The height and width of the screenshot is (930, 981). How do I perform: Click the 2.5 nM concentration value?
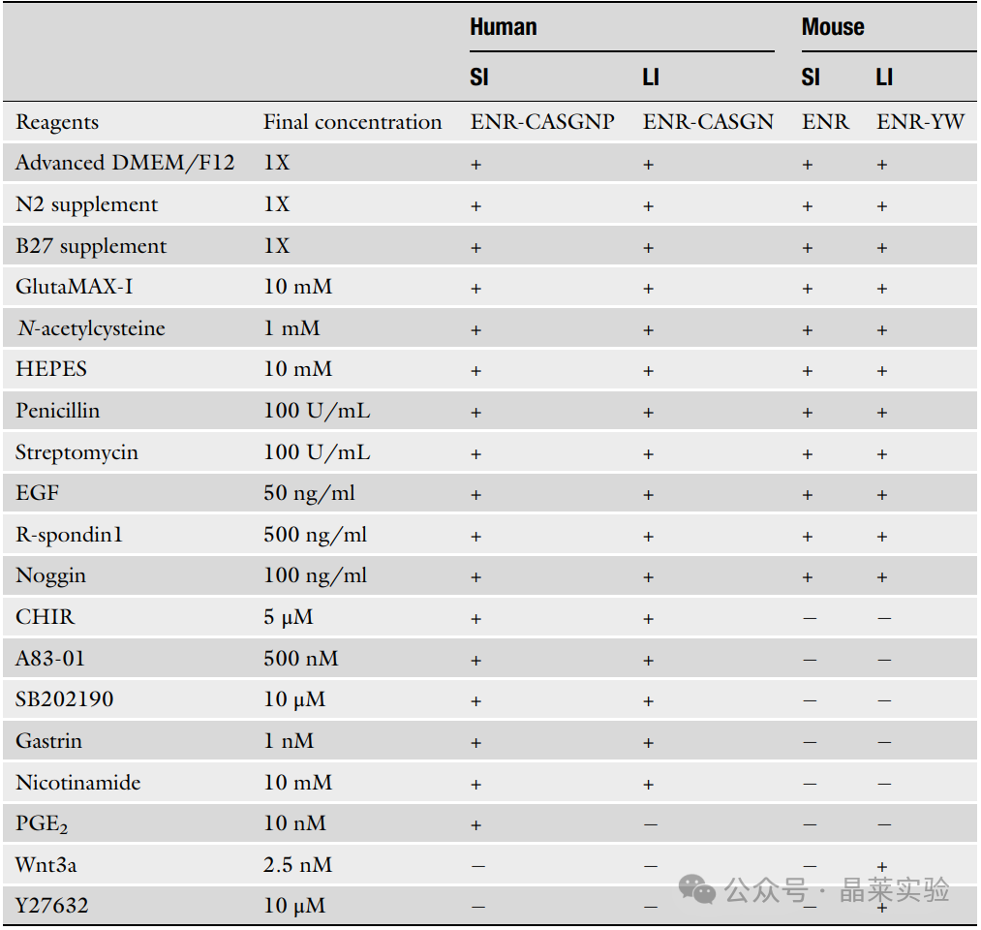pyautogui.click(x=298, y=865)
